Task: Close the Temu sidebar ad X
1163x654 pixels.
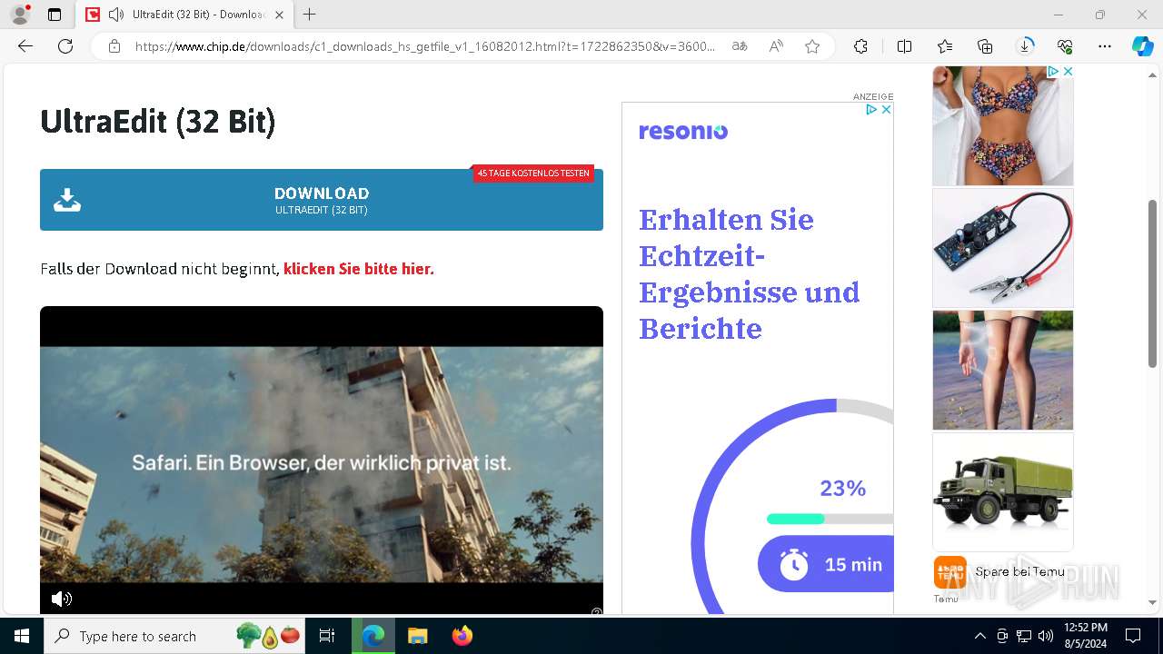Action: tap(1068, 71)
